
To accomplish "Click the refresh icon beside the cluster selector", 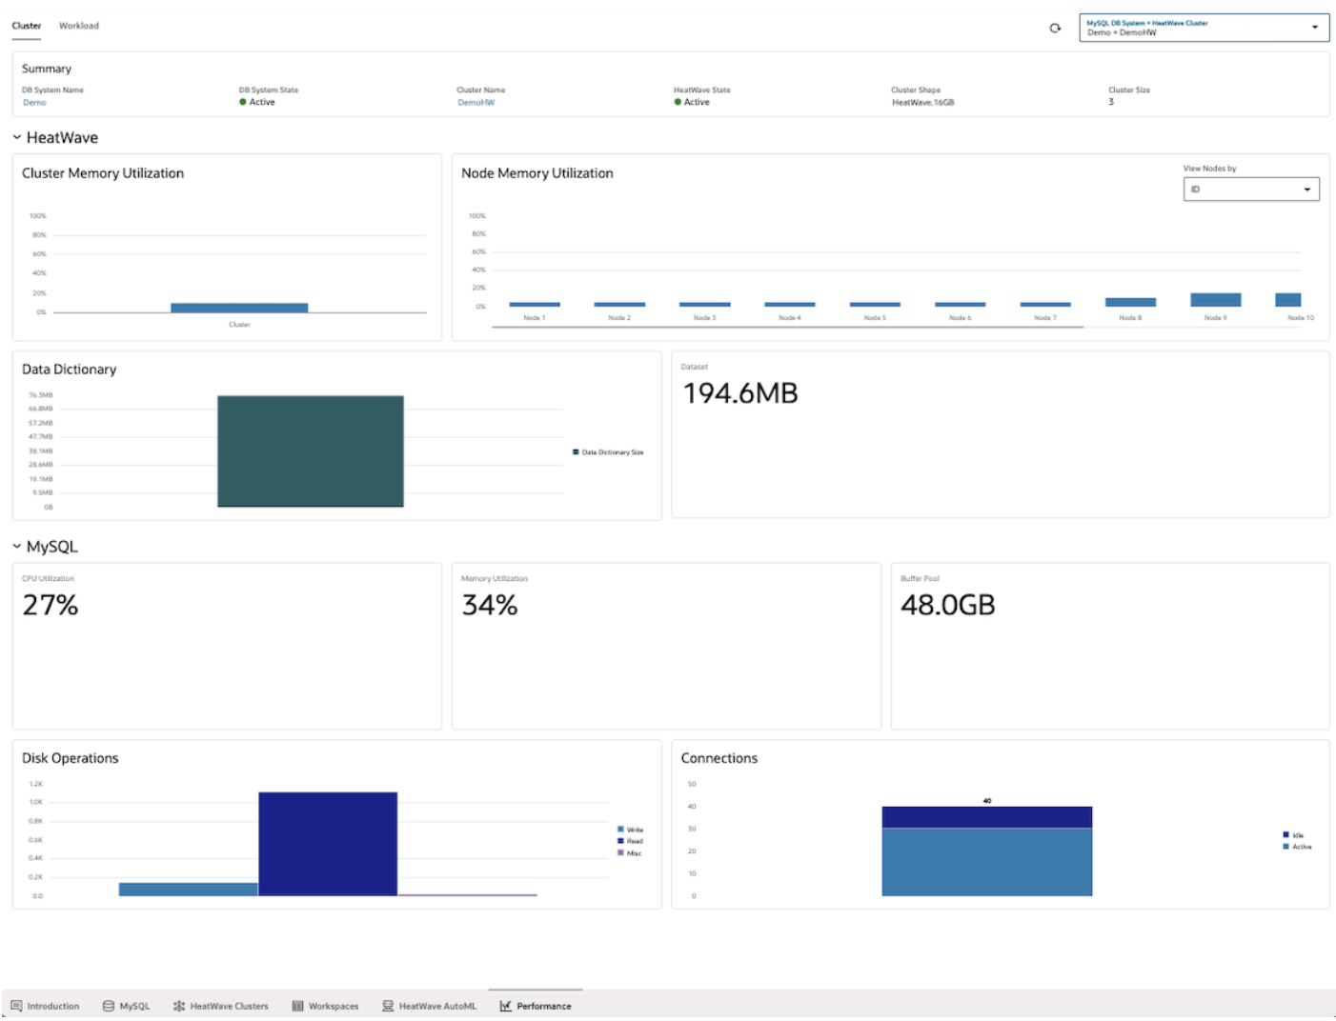I will click(x=1055, y=28).
